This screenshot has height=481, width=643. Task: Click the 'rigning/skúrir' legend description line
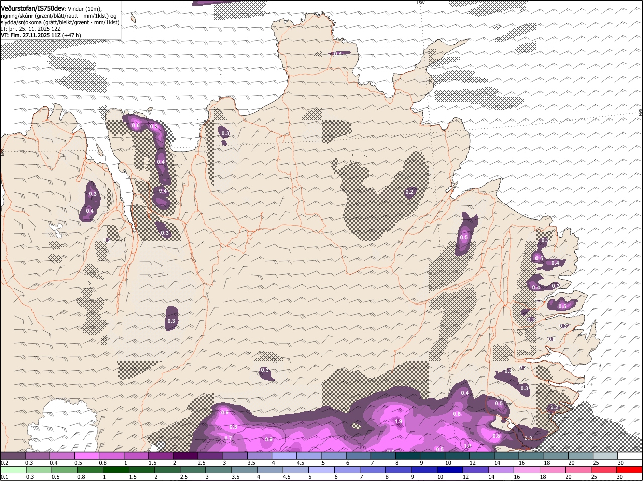pyautogui.click(x=58, y=16)
